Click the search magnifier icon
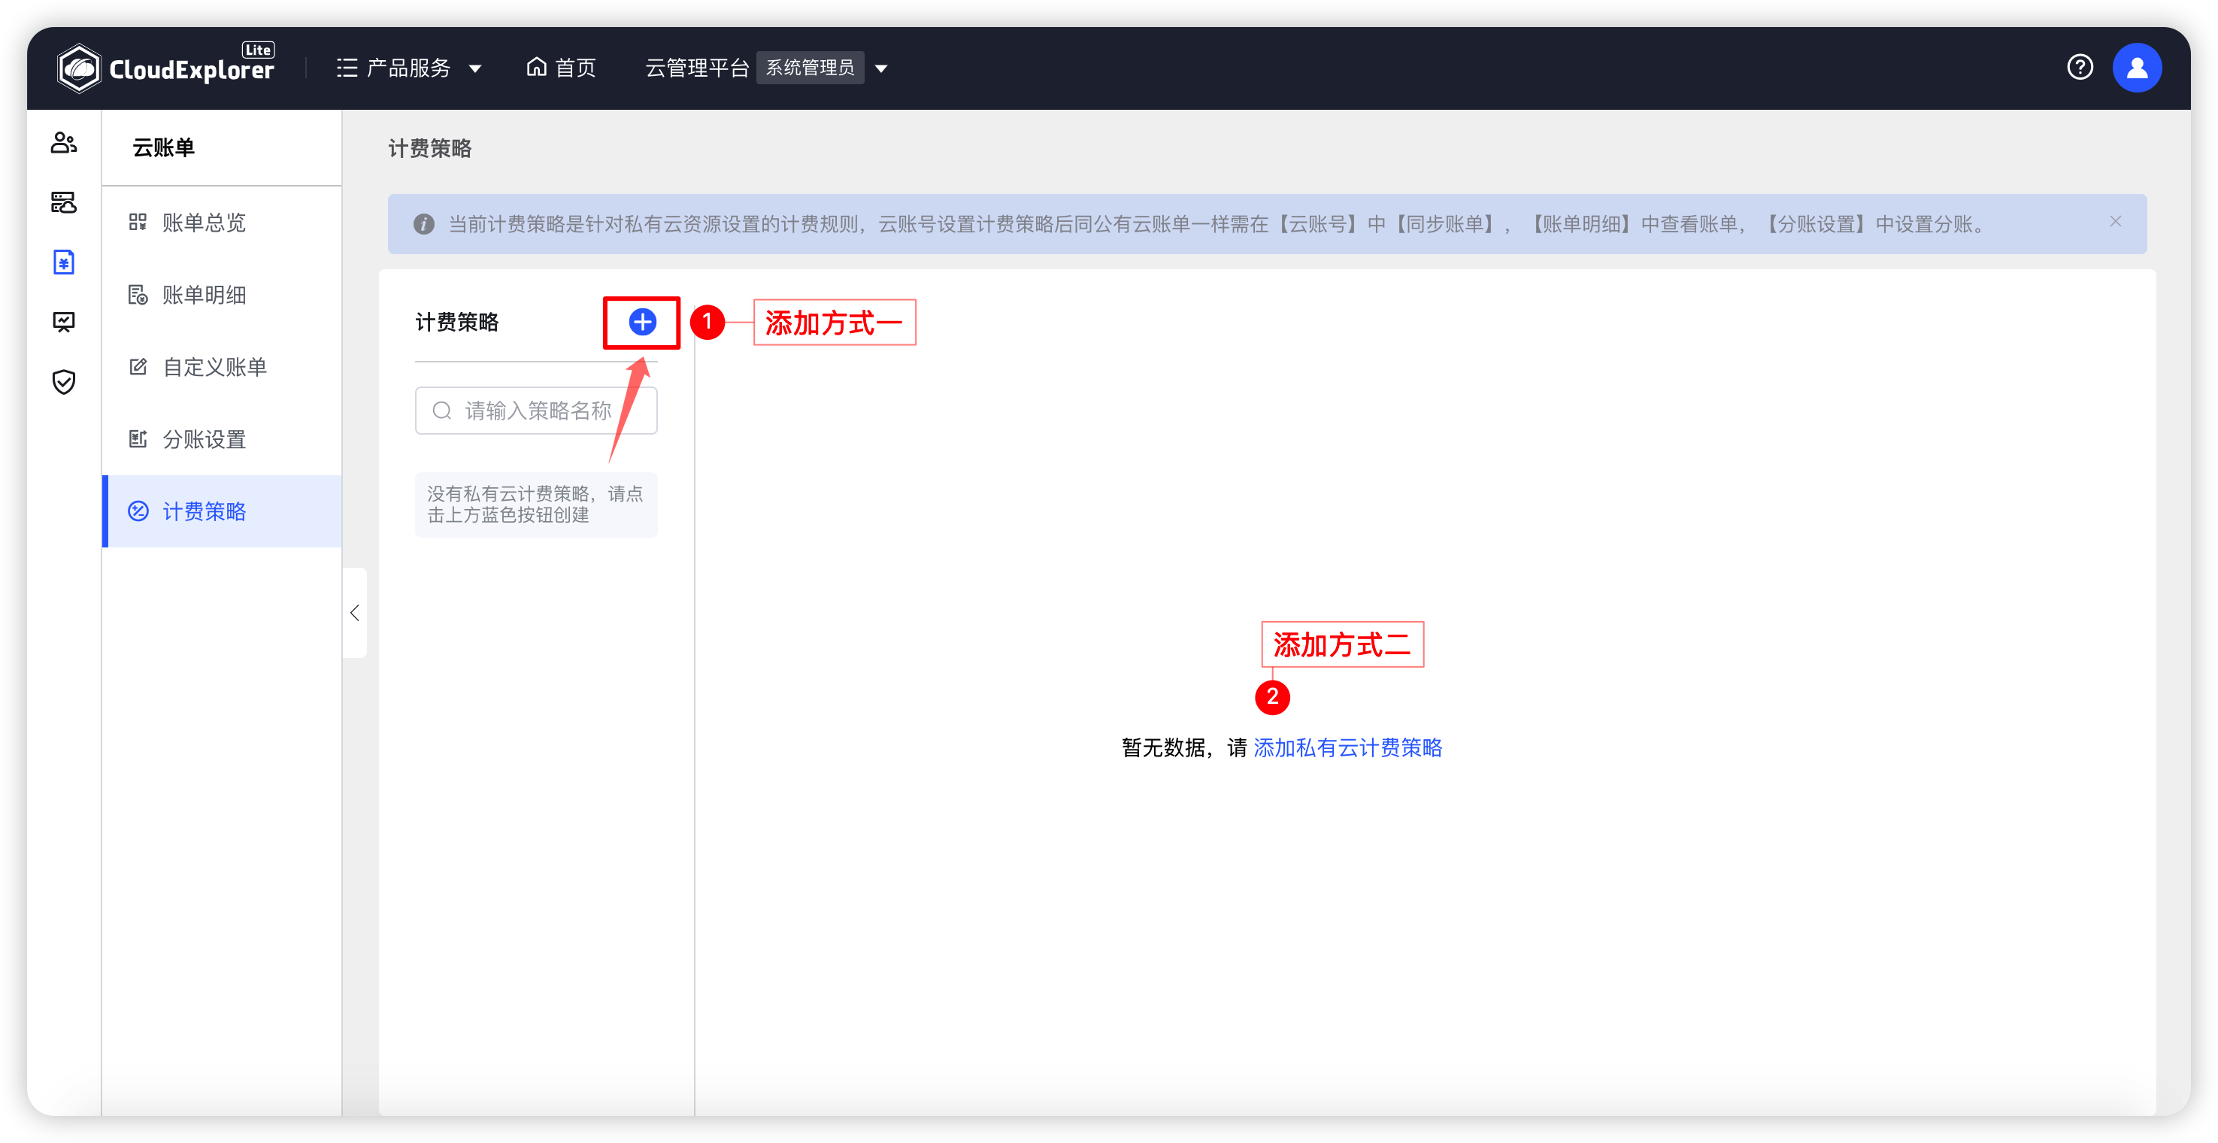Viewport: 2218px width, 1143px height. 441,411
